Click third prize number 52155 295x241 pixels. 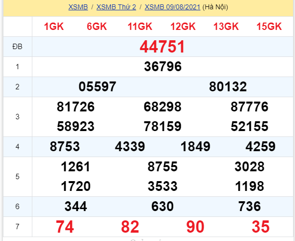tap(249, 127)
